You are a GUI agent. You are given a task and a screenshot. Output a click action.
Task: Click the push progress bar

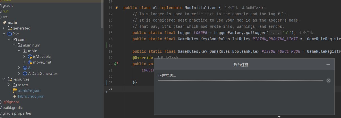(240, 80)
